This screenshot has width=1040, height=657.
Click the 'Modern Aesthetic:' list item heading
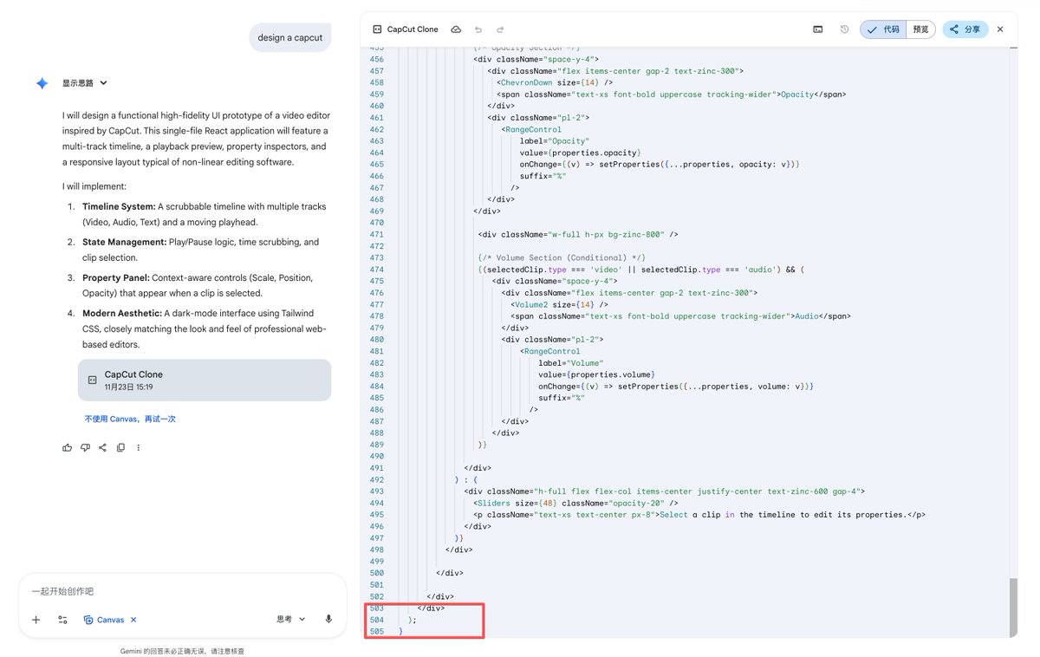(122, 314)
